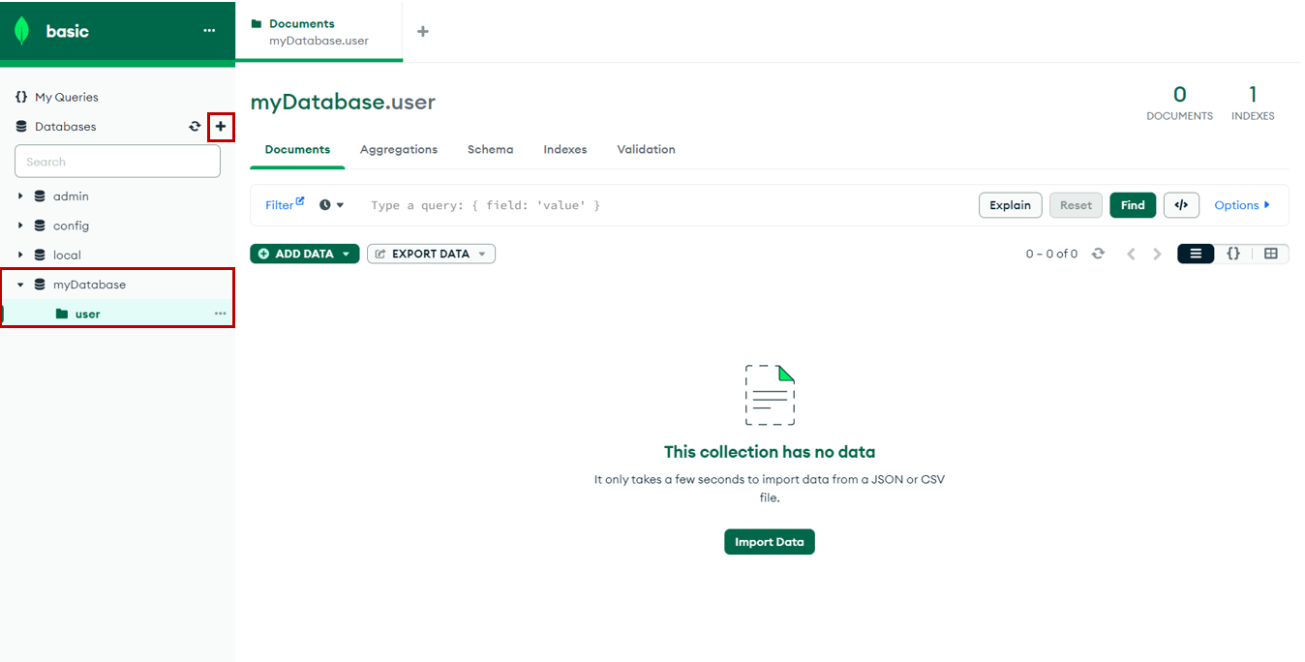Select the admin database name

71,196
